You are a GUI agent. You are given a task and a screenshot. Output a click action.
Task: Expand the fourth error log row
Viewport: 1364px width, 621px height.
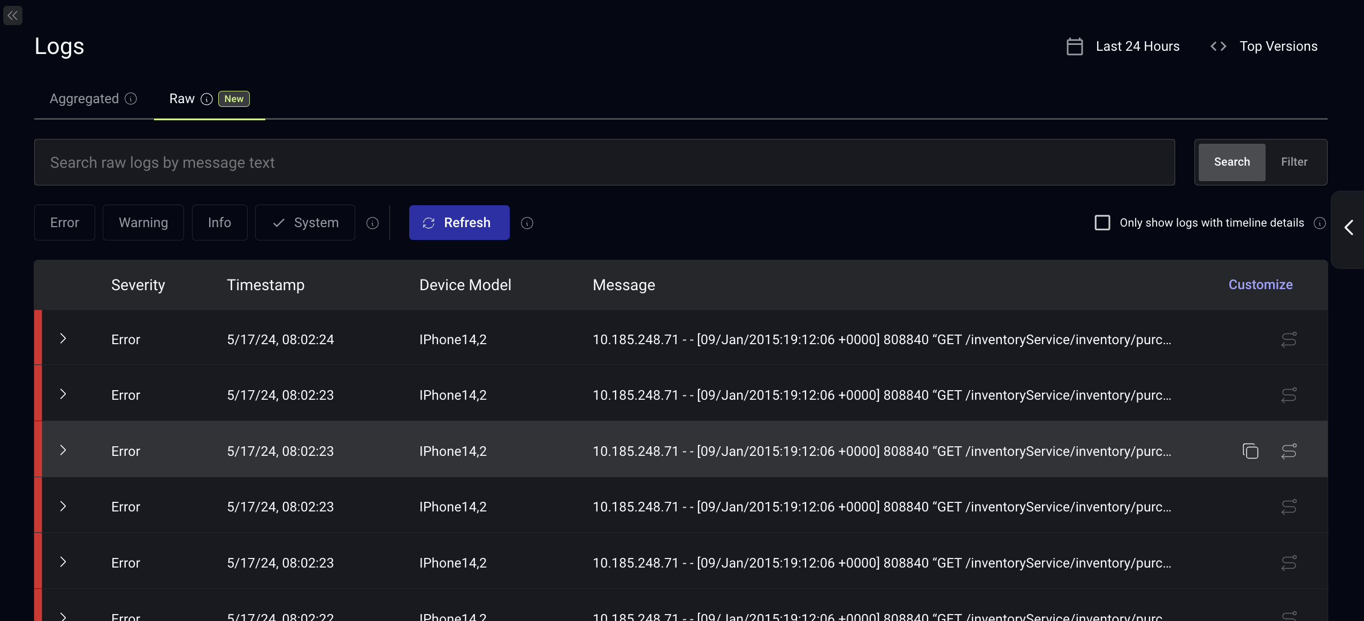click(x=63, y=506)
